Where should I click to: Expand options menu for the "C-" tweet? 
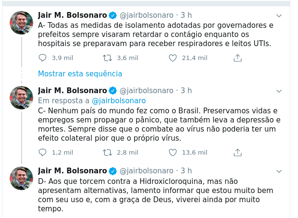point(278,90)
